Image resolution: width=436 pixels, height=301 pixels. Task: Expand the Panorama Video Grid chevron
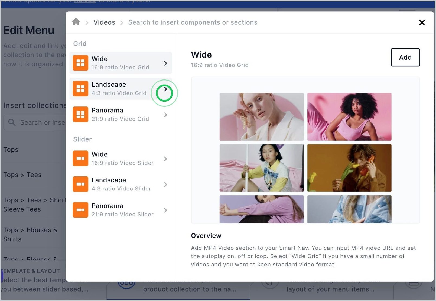165,115
